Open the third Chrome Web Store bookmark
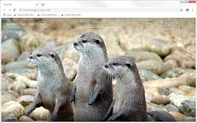The width and height of the screenshot is (197, 123). (72, 15)
